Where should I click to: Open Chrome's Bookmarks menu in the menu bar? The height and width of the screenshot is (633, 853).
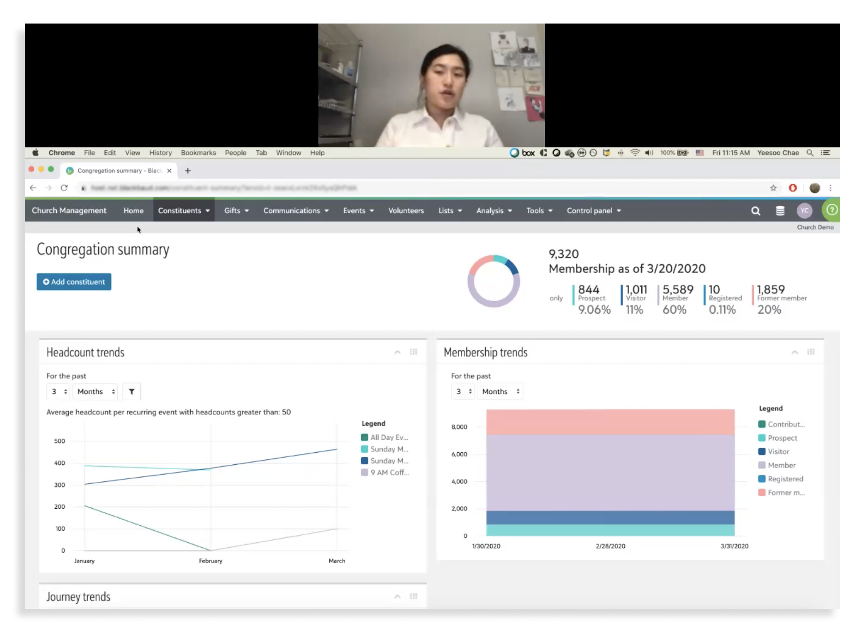[x=198, y=153]
